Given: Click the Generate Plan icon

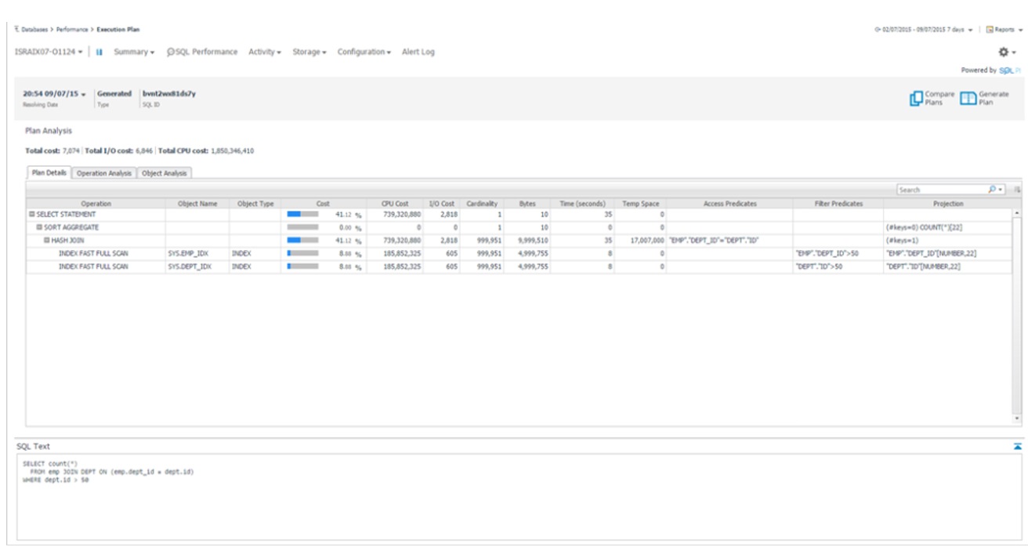Looking at the screenshot, I should point(968,99).
